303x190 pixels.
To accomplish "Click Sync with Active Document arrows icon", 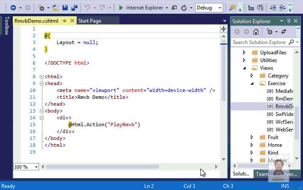I will (284, 32).
